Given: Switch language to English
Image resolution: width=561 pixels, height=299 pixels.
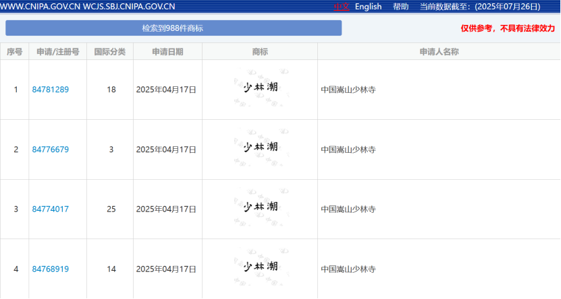Looking at the screenshot, I should pos(368,7).
